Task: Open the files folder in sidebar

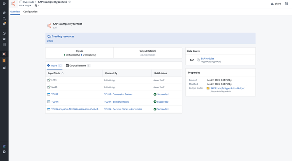Action: pos(4,38)
